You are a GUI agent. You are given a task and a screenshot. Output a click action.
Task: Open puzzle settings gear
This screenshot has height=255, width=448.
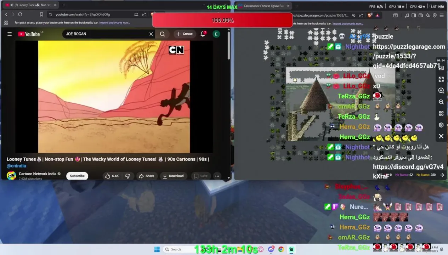[x=441, y=125]
